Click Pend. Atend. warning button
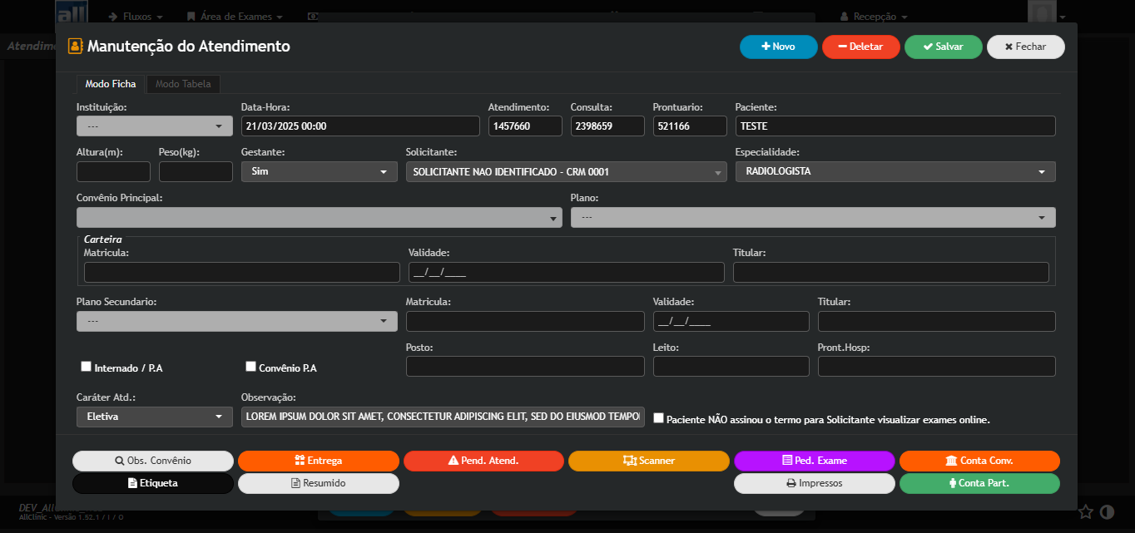 (x=483, y=461)
